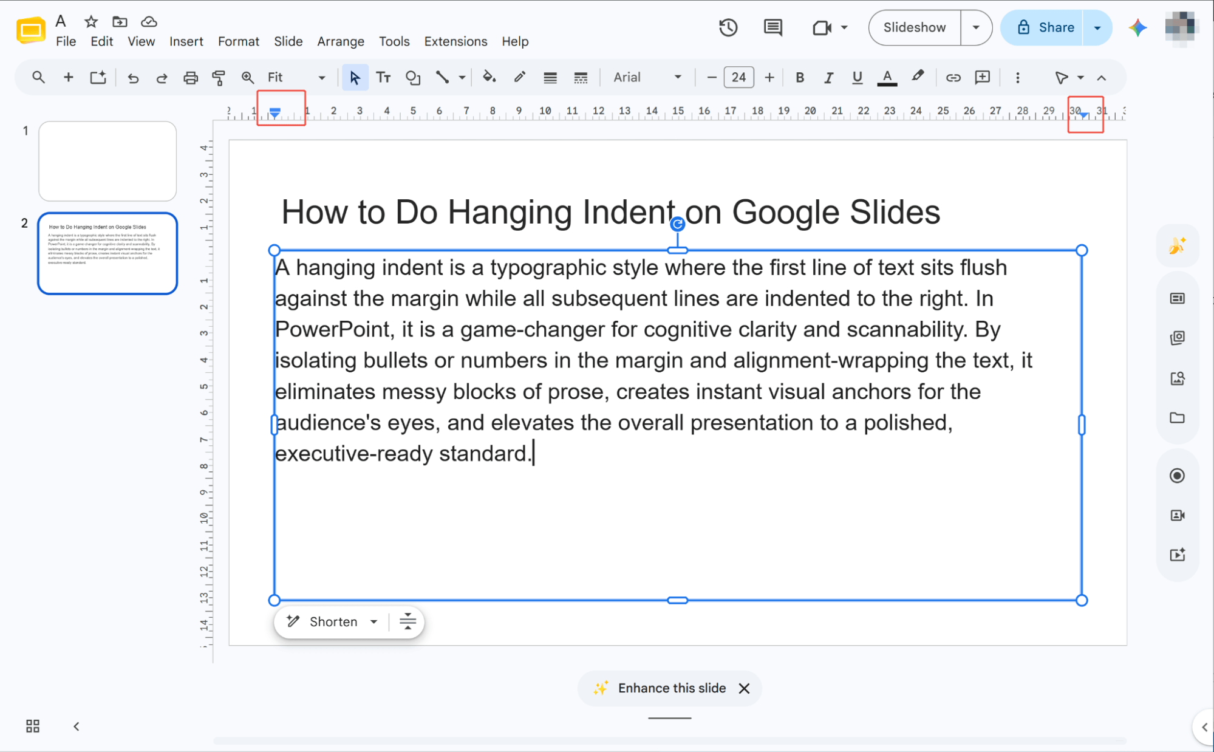
Task: Start the Slideshow
Action: [x=915, y=27]
